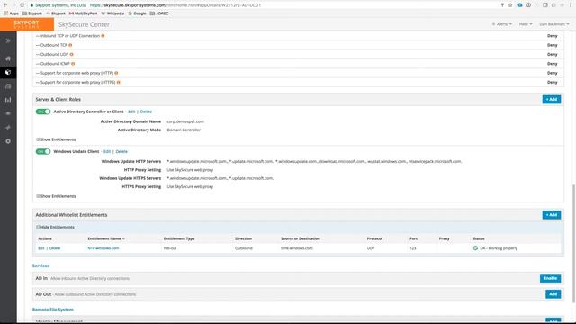The image size is (576, 324).
Task: Open the bar chart reports sidebar icon
Action: click(x=8, y=100)
